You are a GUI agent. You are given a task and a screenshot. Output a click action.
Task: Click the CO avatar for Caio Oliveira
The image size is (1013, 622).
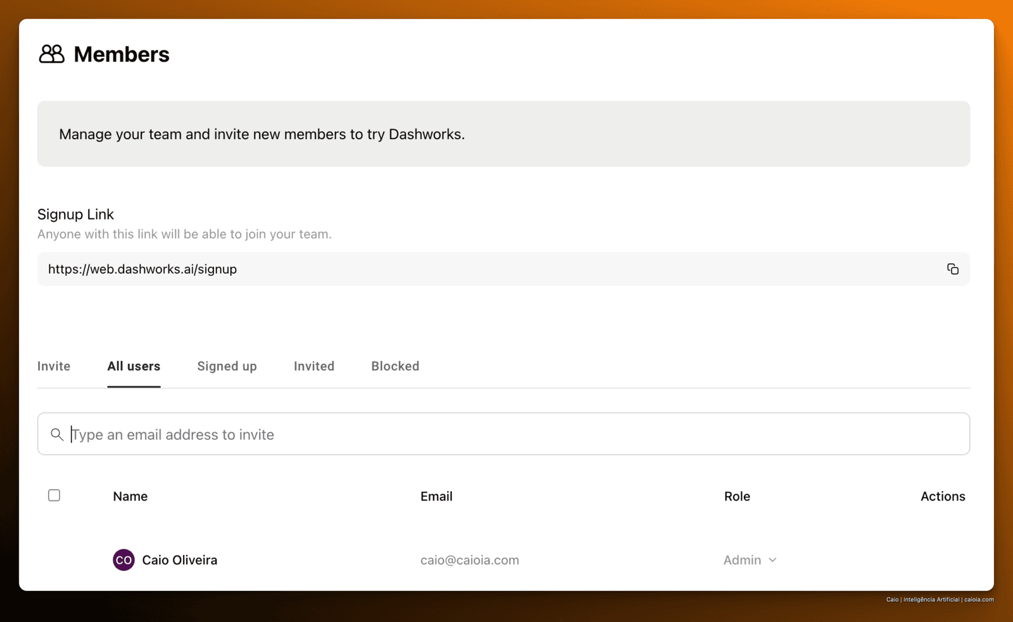[123, 560]
